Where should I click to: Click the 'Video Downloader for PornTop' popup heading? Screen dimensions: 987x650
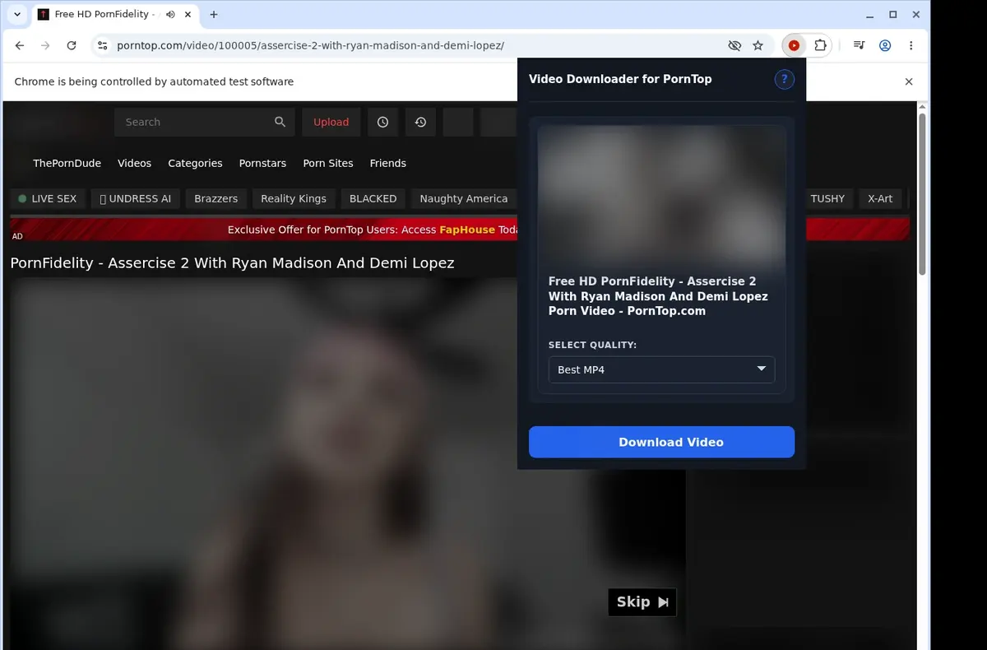click(x=620, y=79)
